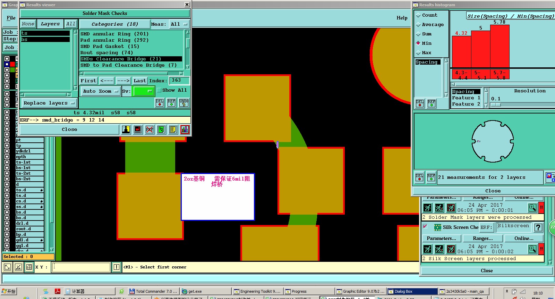Select the Max radio option
This screenshot has width=555, height=299.
click(x=418, y=53)
